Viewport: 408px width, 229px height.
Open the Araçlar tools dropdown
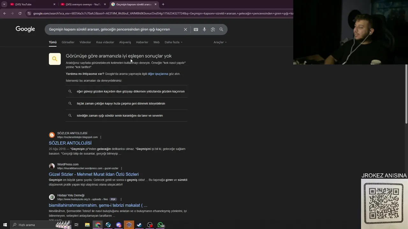[x=220, y=42]
